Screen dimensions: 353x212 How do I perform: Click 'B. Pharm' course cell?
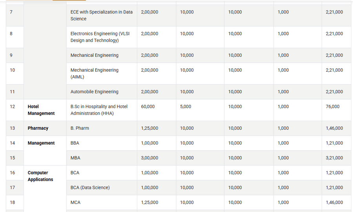pyautogui.click(x=102, y=128)
